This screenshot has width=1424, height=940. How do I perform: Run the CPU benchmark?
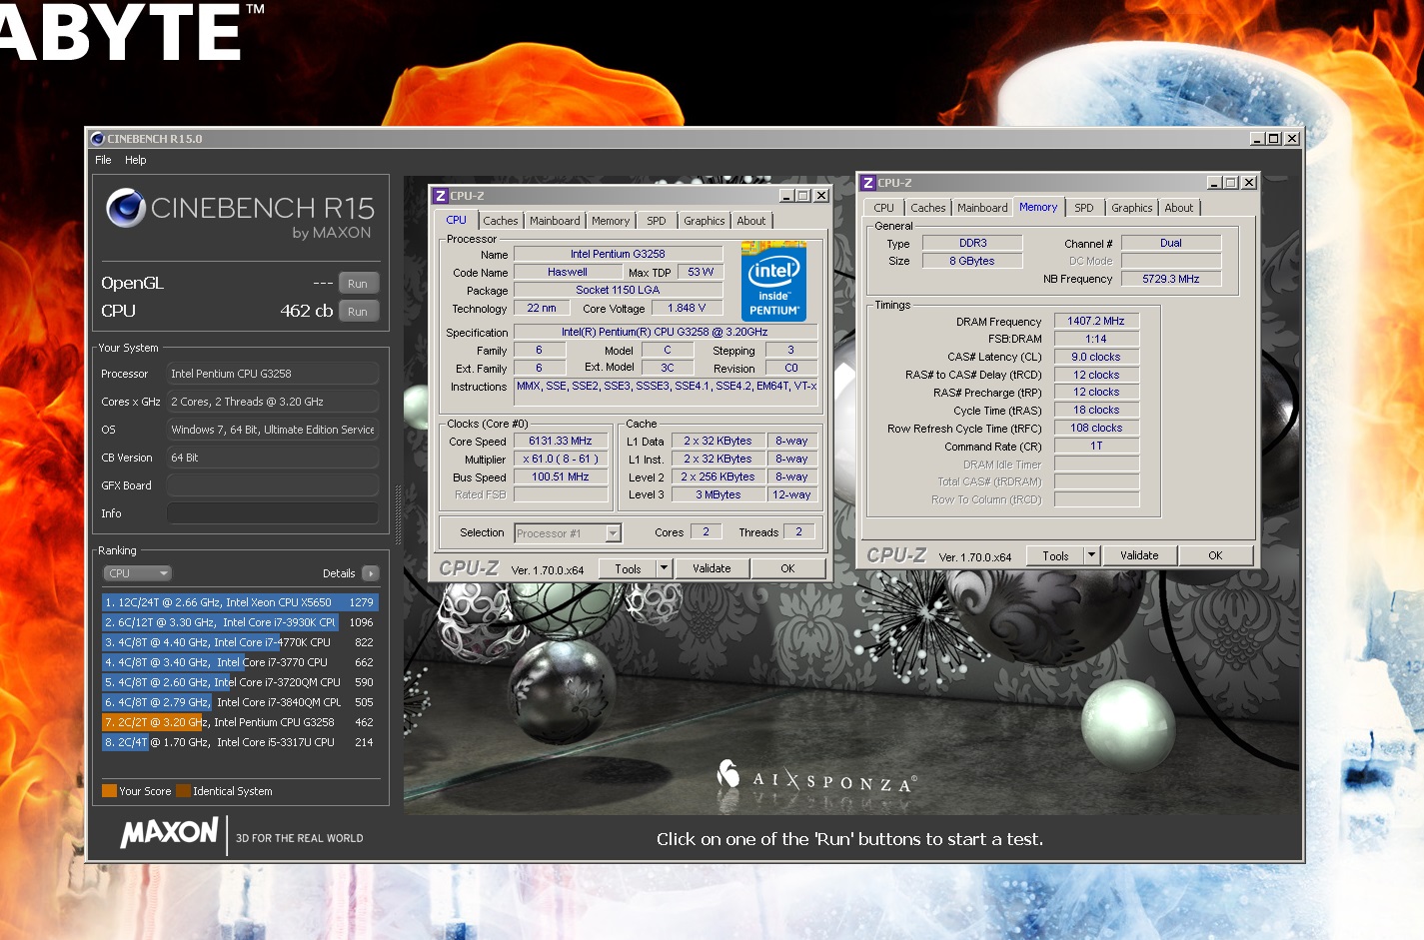(358, 312)
